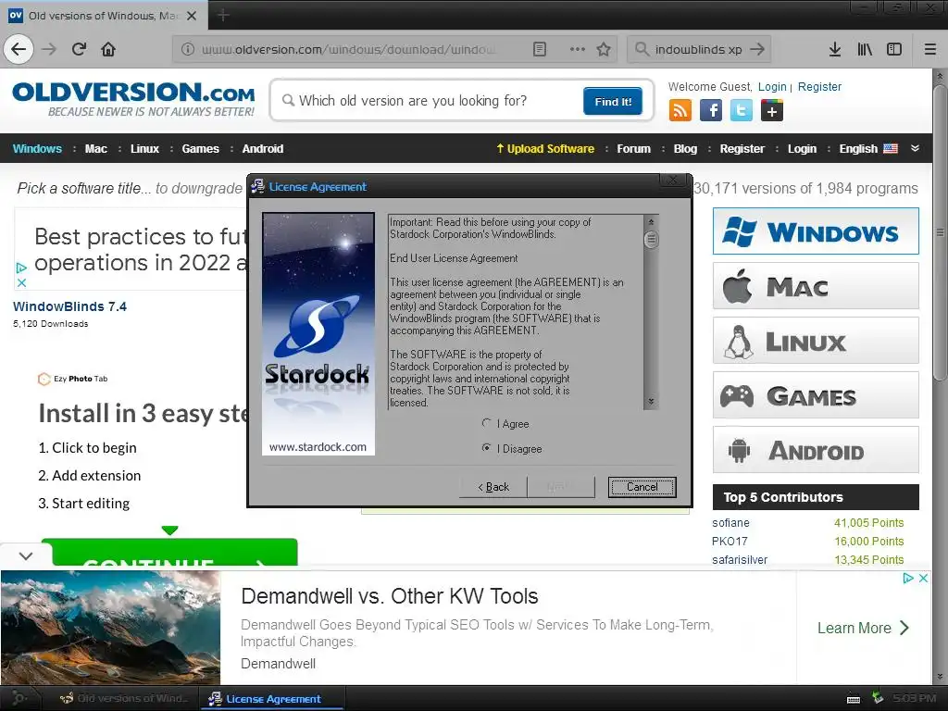
Task: Click the search bar go arrow
Action: point(757,49)
